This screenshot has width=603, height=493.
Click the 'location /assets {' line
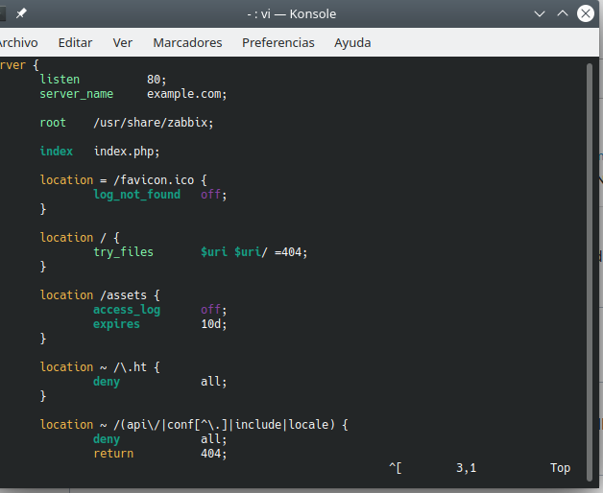pyautogui.click(x=100, y=295)
